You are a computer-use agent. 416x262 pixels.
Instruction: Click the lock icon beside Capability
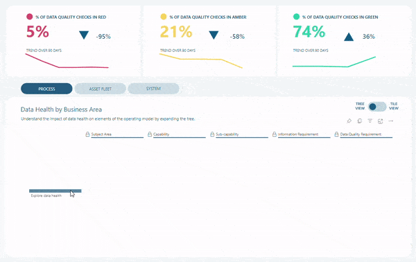(150, 134)
